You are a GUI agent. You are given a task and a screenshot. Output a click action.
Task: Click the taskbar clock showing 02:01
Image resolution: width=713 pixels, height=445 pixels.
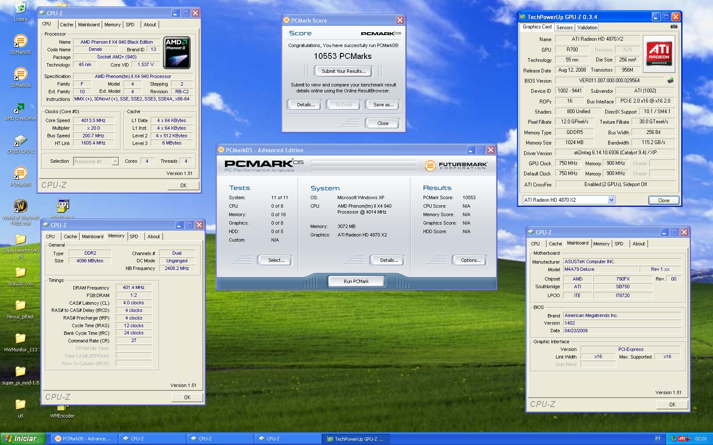pos(701,439)
